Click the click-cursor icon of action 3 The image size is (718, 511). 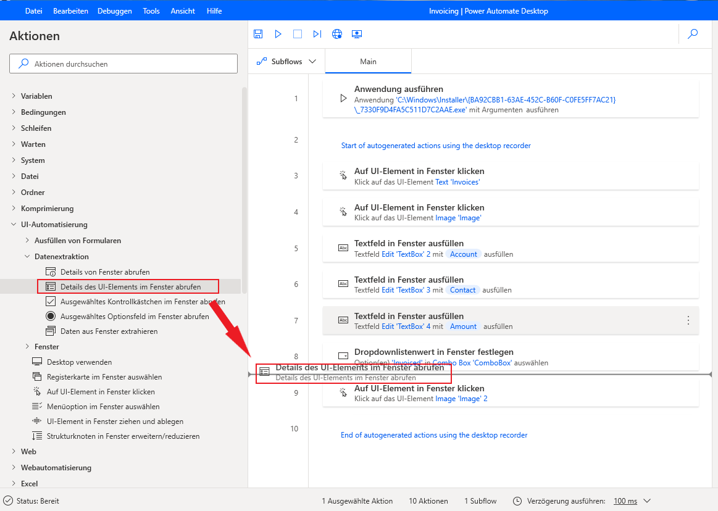click(x=343, y=175)
